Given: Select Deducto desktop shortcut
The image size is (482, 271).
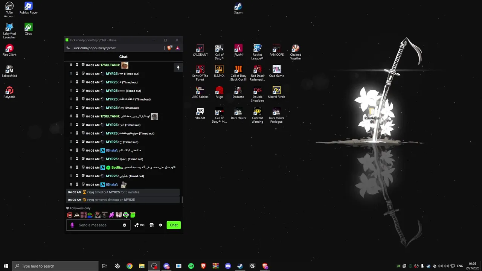Looking at the screenshot, I should pyautogui.click(x=238, y=93).
